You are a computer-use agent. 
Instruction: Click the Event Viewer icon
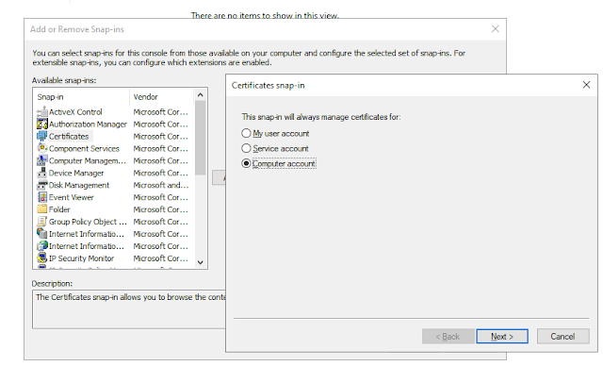tap(41, 197)
